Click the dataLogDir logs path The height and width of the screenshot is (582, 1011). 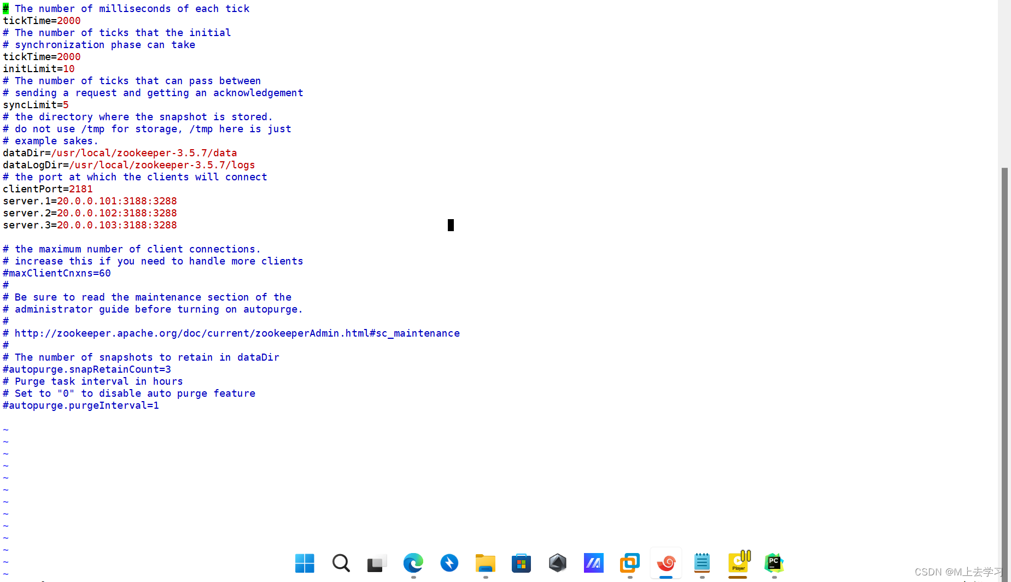(x=162, y=165)
